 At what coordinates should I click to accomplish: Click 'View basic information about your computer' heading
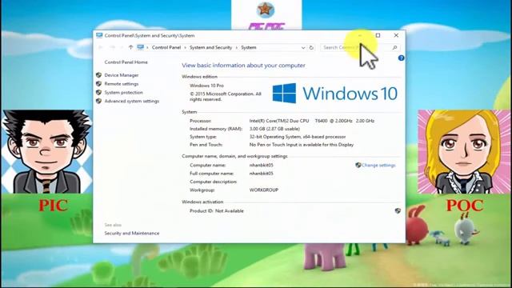coord(243,66)
